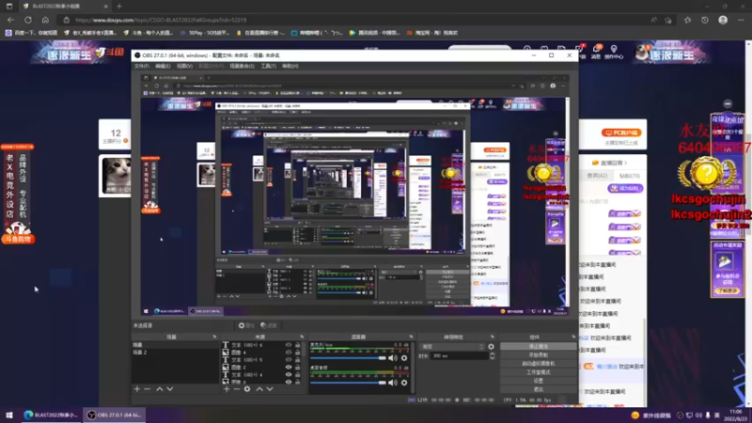
Task: Remove the selected scene with minus icon in Scenes panel
Action: click(x=148, y=389)
